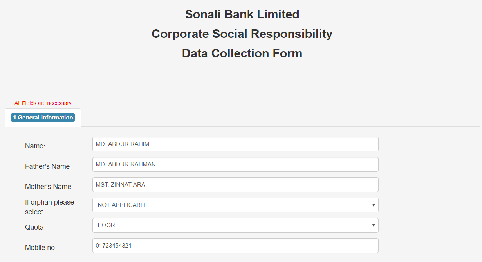Click the "Quota" label text

(34, 227)
